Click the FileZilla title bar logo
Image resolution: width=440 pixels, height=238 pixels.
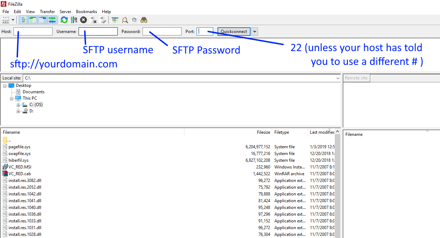3,4
